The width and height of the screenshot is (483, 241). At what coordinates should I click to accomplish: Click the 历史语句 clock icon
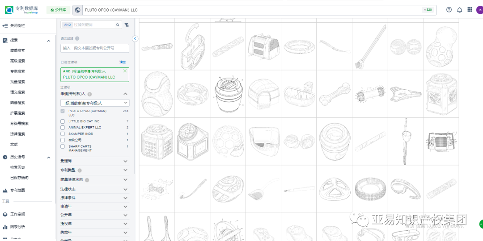pos(5,157)
